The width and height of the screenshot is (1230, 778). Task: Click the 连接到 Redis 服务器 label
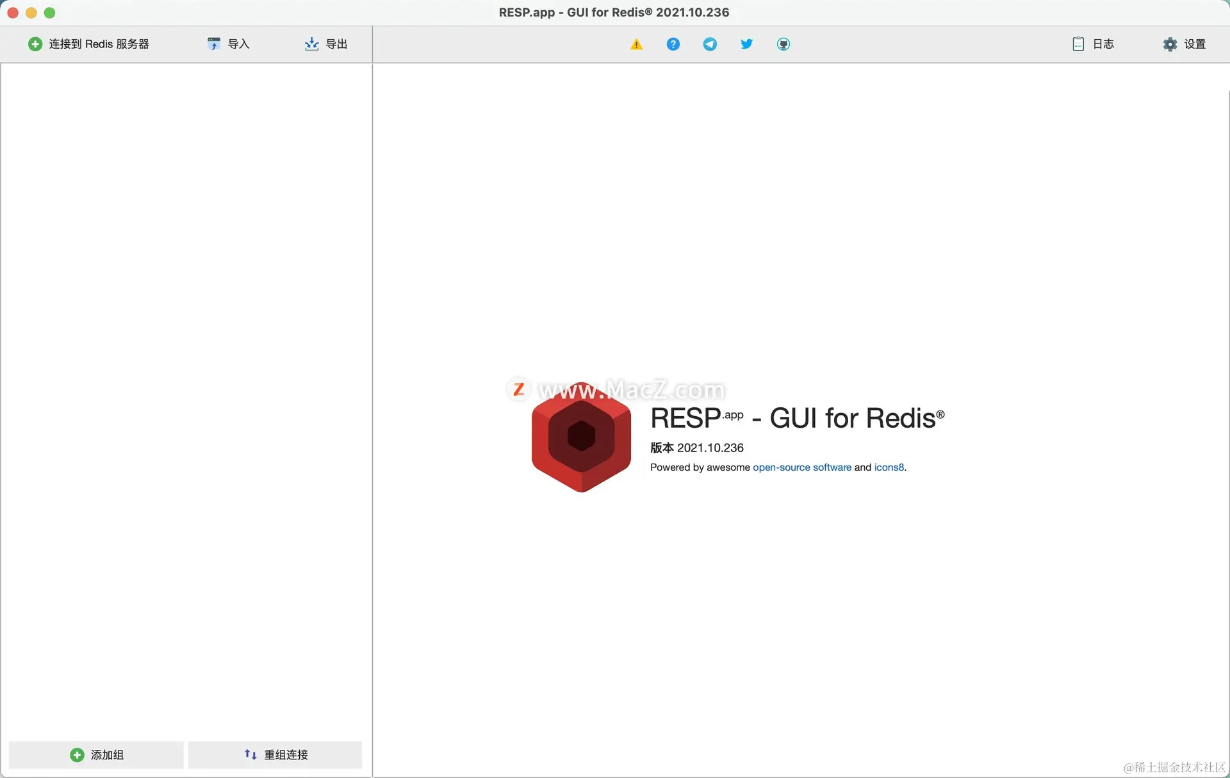coord(99,44)
